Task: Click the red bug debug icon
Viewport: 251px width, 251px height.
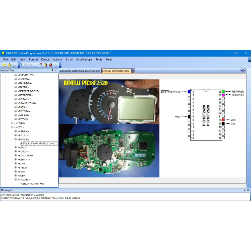Action: [x=51, y=65]
